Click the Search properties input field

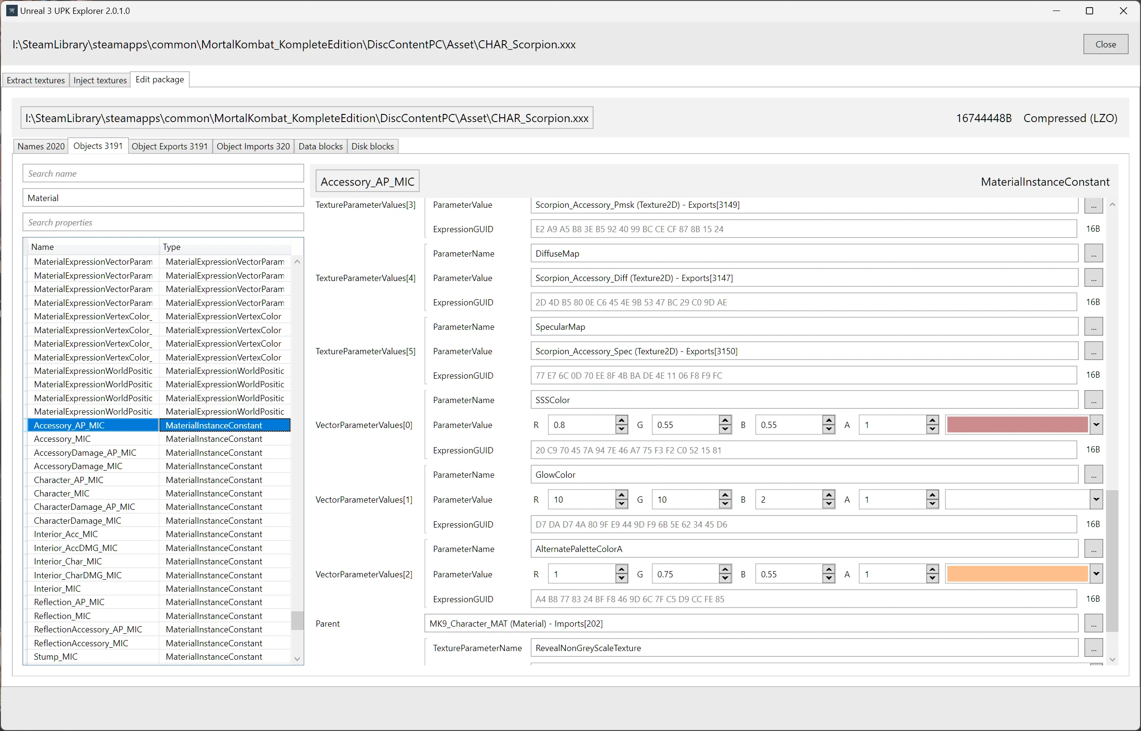pyautogui.click(x=163, y=223)
